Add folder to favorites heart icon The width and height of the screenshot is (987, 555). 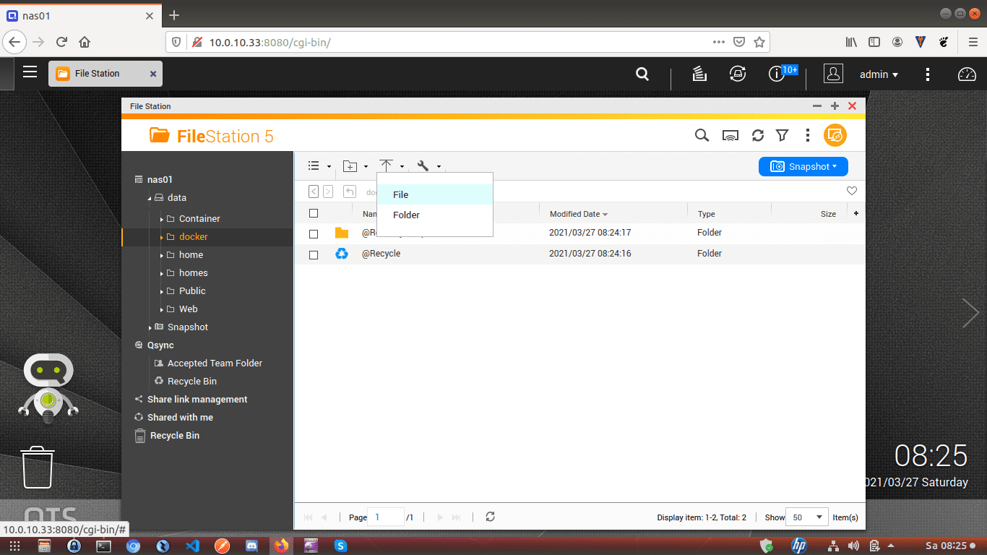pos(852,191)
